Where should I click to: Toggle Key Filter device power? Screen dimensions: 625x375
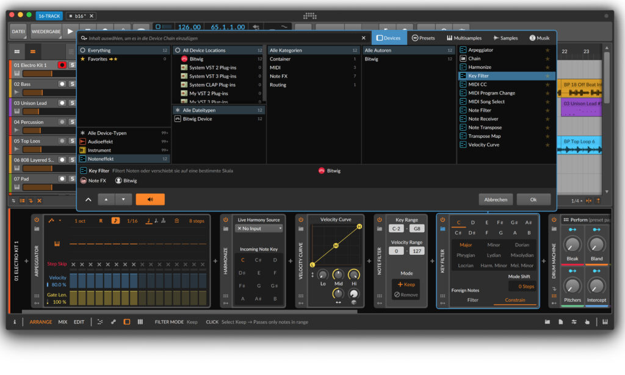443,220
